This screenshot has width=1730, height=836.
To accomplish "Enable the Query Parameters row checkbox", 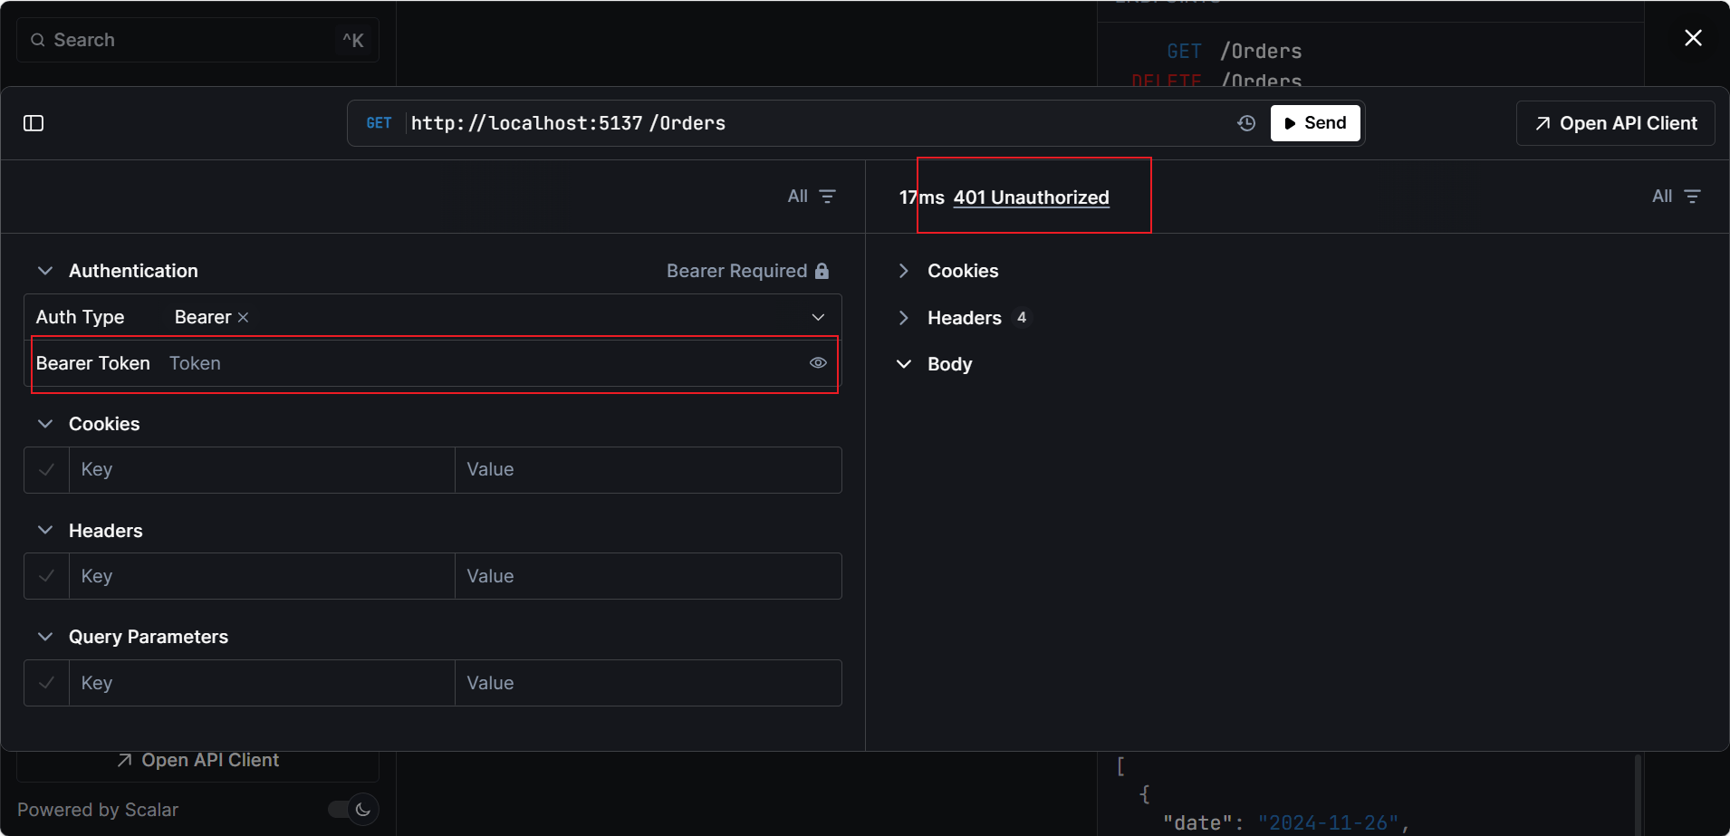I will point(47,683).
